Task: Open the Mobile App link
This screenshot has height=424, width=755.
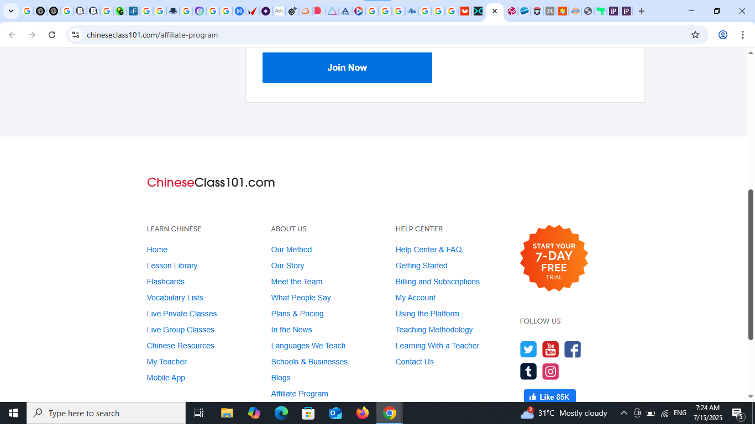Action: [166, 378]
